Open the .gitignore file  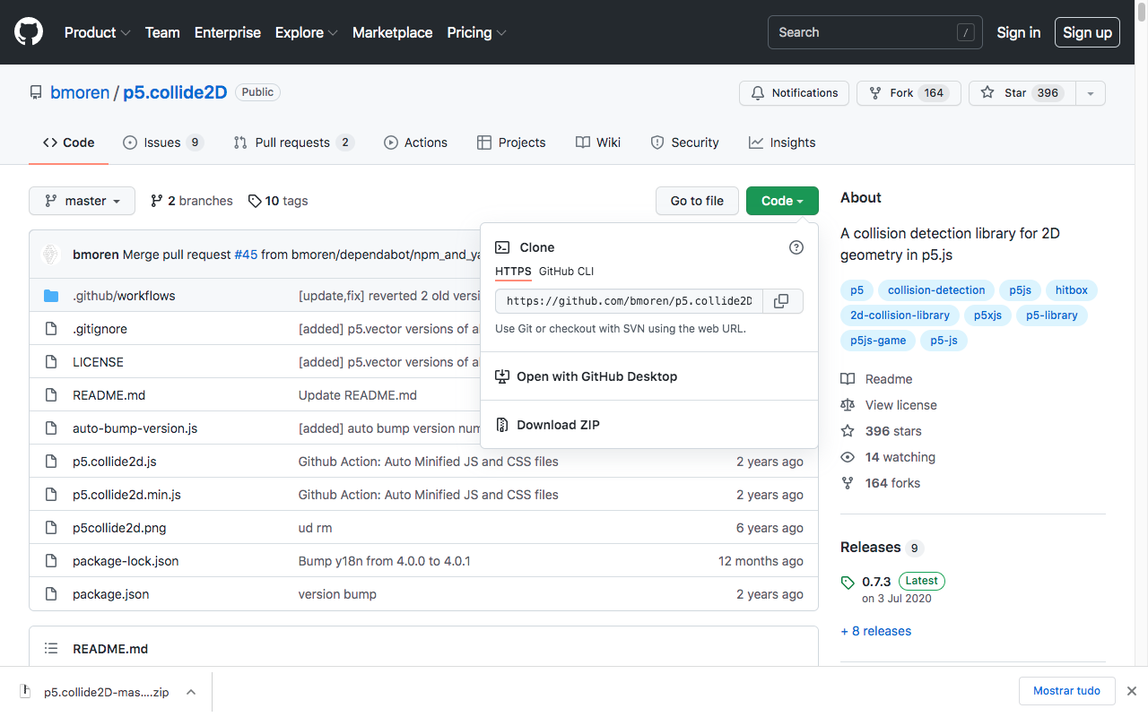pyautogui.click(x=100, y=329)
